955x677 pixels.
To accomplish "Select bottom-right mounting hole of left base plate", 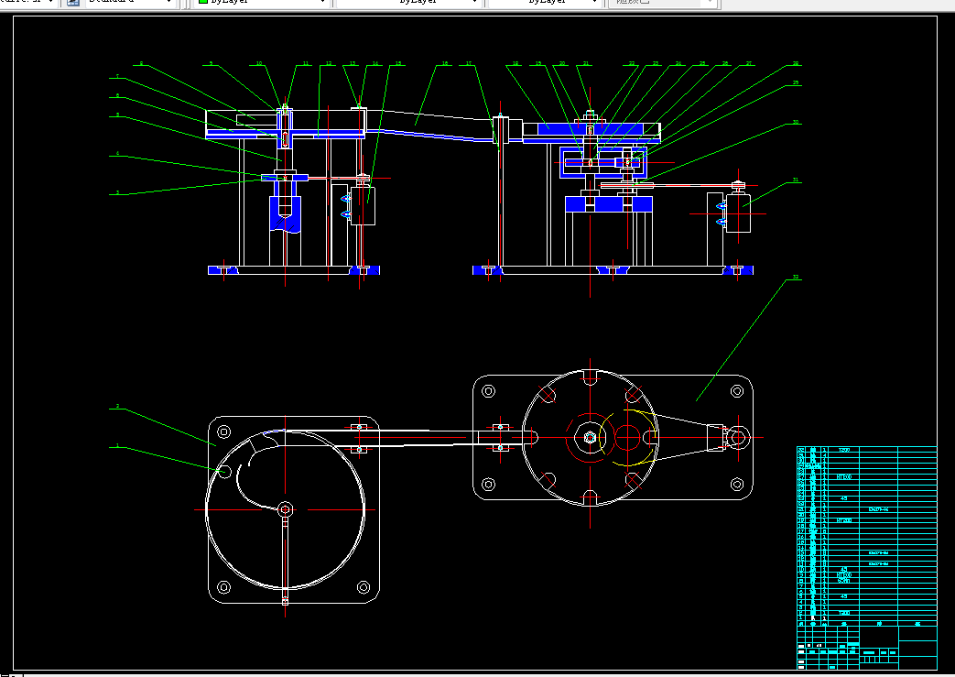I will click(x=363, y=587).
